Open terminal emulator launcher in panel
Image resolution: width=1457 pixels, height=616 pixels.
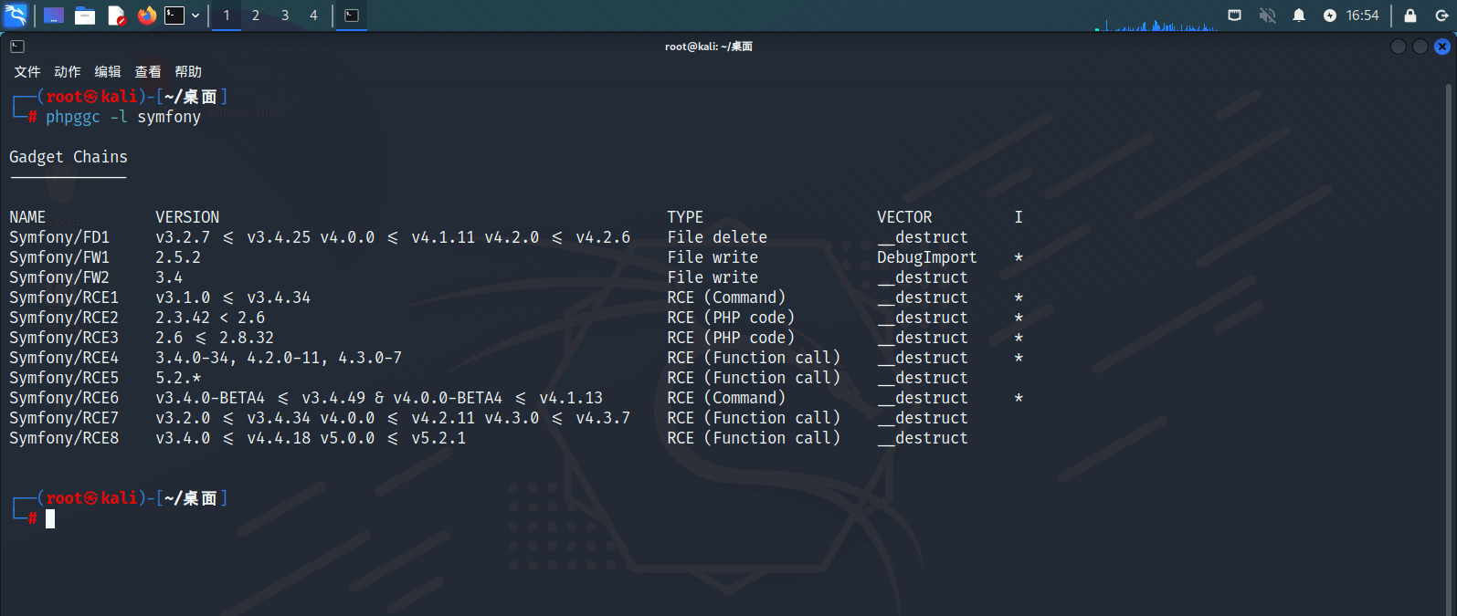174,16
